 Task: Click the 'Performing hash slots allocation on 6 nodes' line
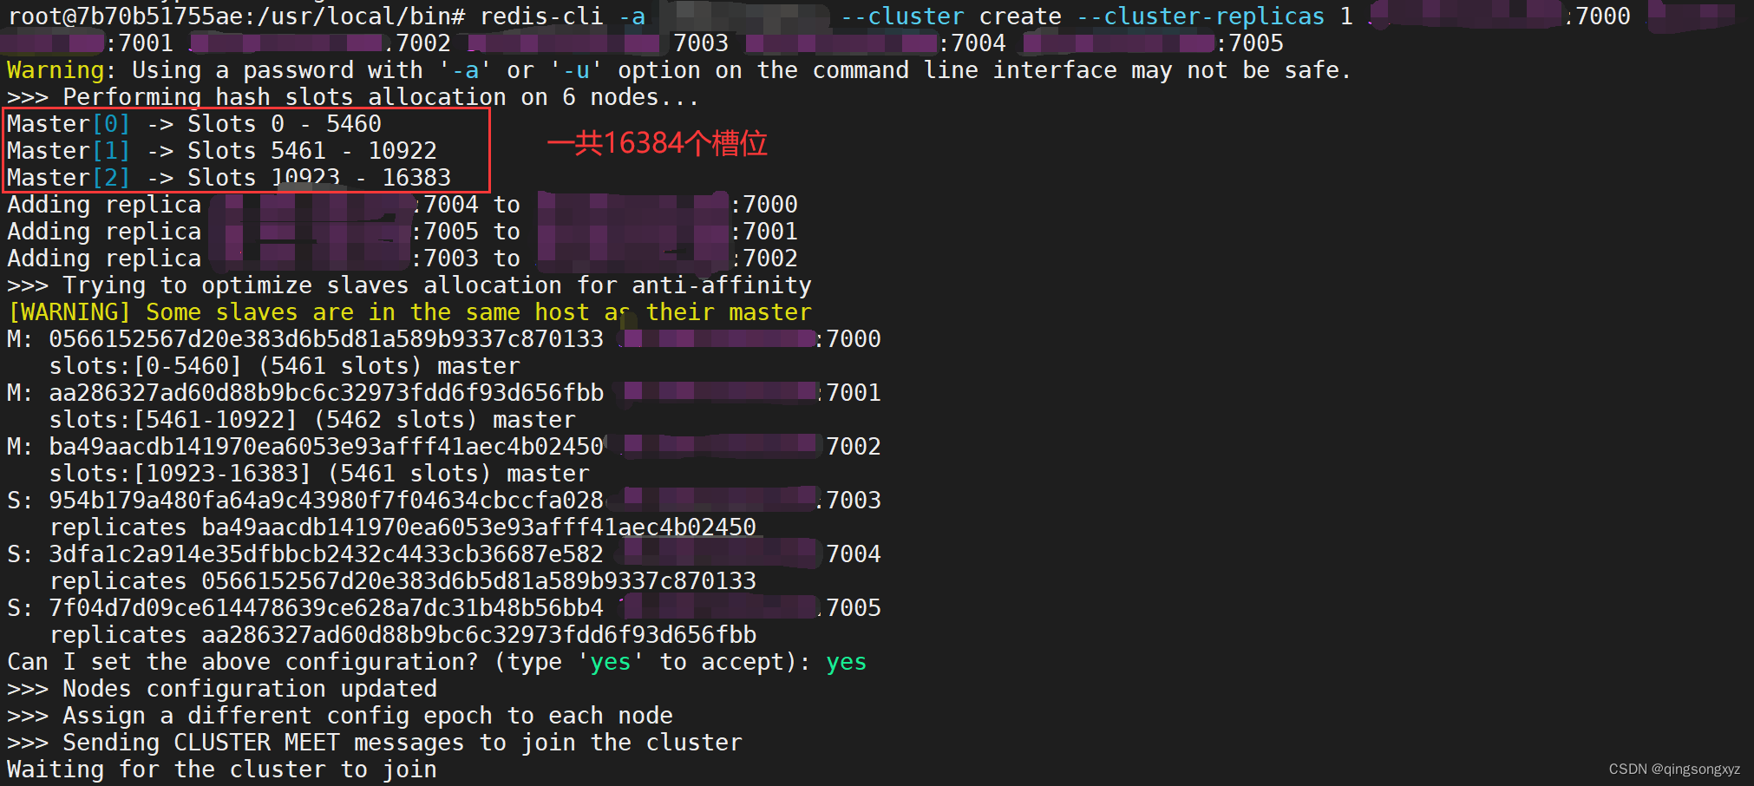(x=354, y=97)
